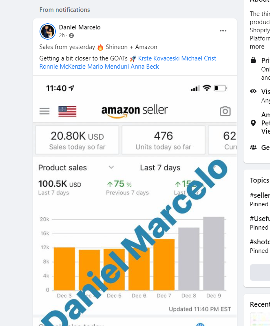Click the 20.80K USD sales today card
Image resolution: width=270 pixels, height=326 pixels.
(77, 140)
